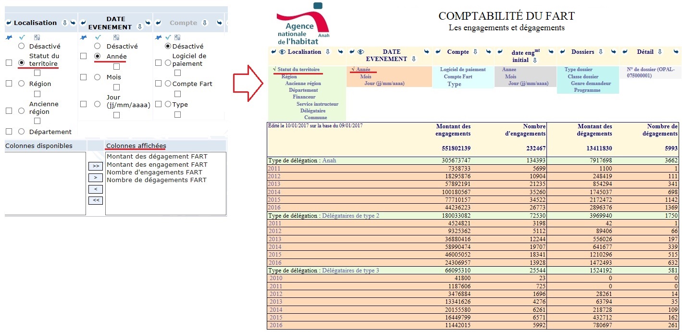Click the right arrow after Localisation in the left panel
This screenshot has height=332, width=682.
pos(73,23)
